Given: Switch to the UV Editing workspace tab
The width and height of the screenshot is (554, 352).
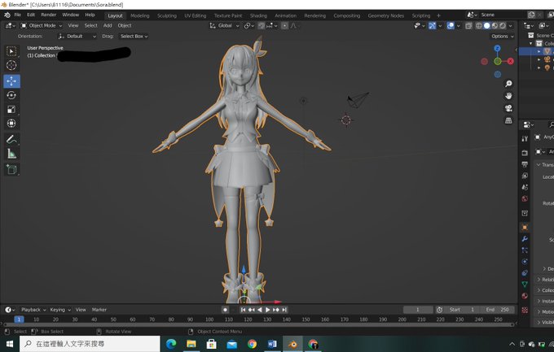Looking at the screenshot, I should pos(195,15).
